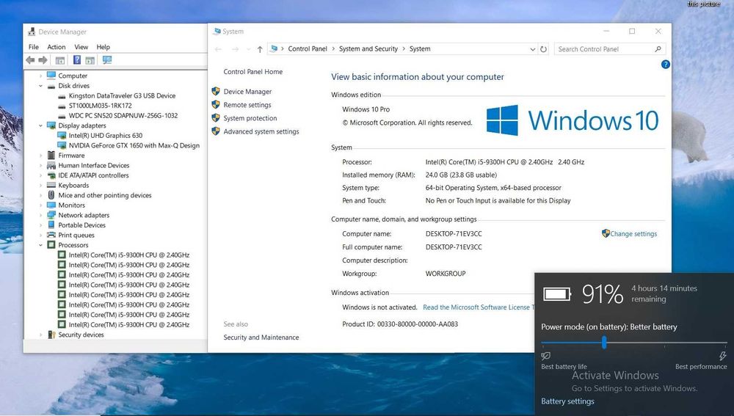Expand the Firmware tree node
The image size is (734, 416).
point(40,156)
